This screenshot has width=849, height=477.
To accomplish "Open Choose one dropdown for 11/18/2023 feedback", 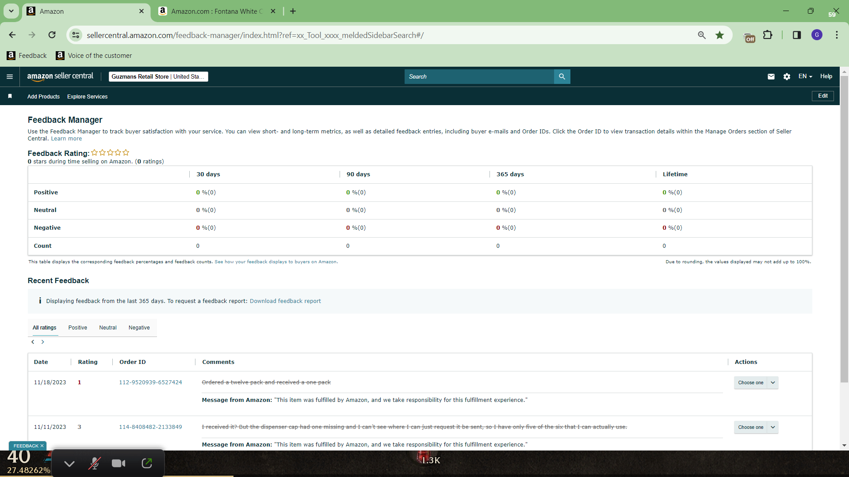I will [x=756, y=383].
